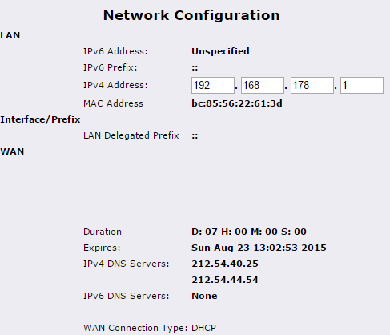Click the WAN Connection Type label
The height and width of the screenshot is (335, 390).
135,328
